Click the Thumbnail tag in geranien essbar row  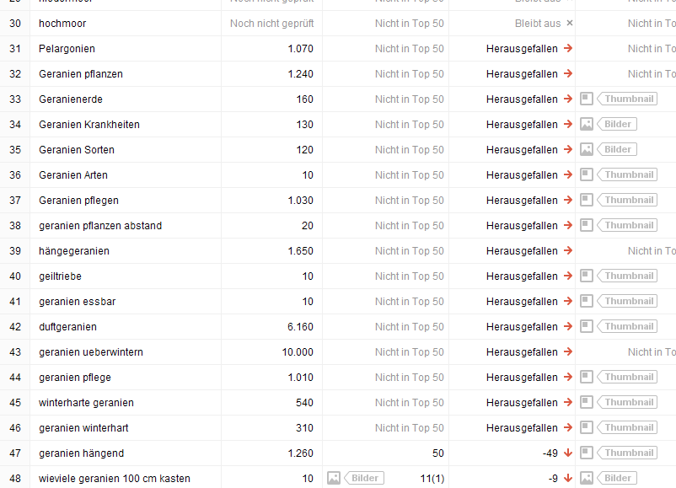tap(628, 301)
